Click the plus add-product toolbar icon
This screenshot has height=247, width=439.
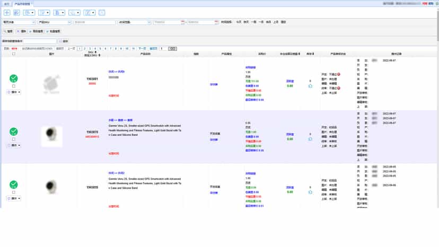pos(7,13)
